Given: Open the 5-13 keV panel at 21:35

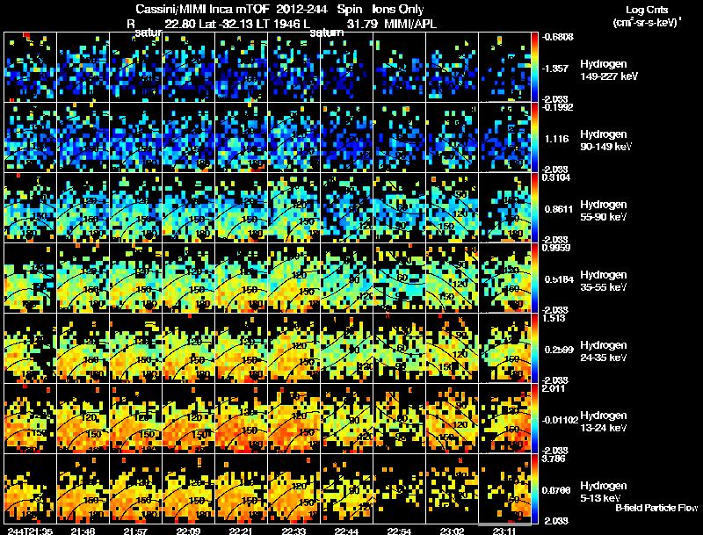Looking at the screenshot, I should click(x=30, y=488).
